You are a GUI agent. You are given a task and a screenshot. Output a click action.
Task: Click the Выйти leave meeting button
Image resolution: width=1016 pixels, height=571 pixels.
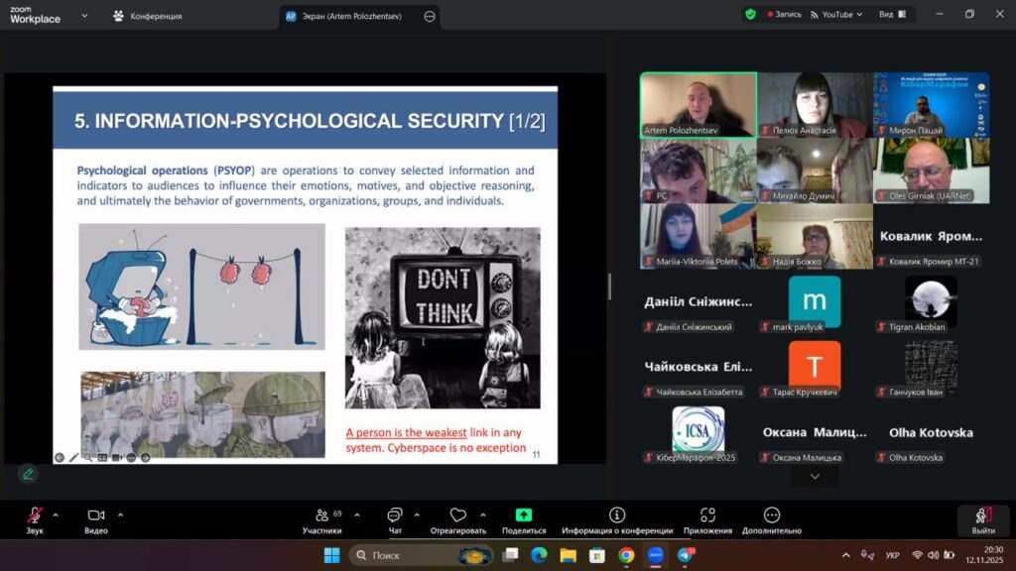pyautogui.click(x=982, y=519)
